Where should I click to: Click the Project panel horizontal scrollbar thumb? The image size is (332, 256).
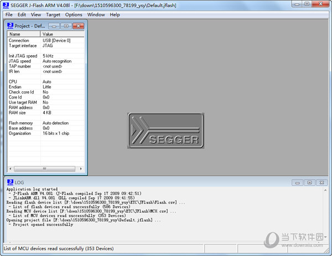pyautogui.click(x=44, y=169)
